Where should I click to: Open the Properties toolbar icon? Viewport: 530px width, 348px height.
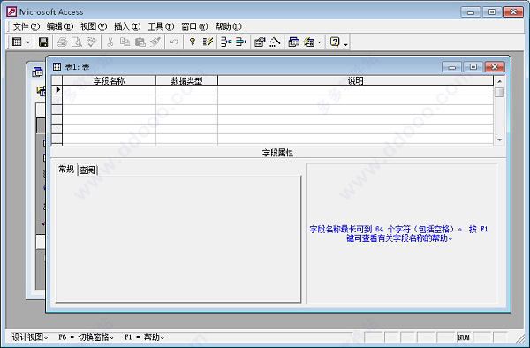[260, 42]
